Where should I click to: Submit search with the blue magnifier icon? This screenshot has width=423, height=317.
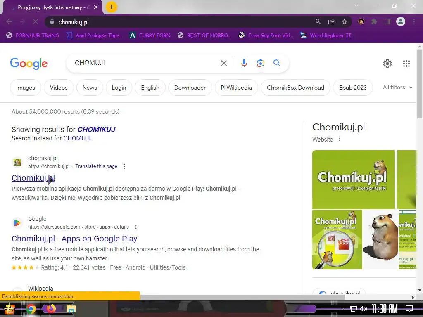coord(277,63)
